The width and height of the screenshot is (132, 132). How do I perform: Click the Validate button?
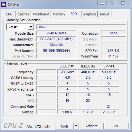(x=92, y=126)
